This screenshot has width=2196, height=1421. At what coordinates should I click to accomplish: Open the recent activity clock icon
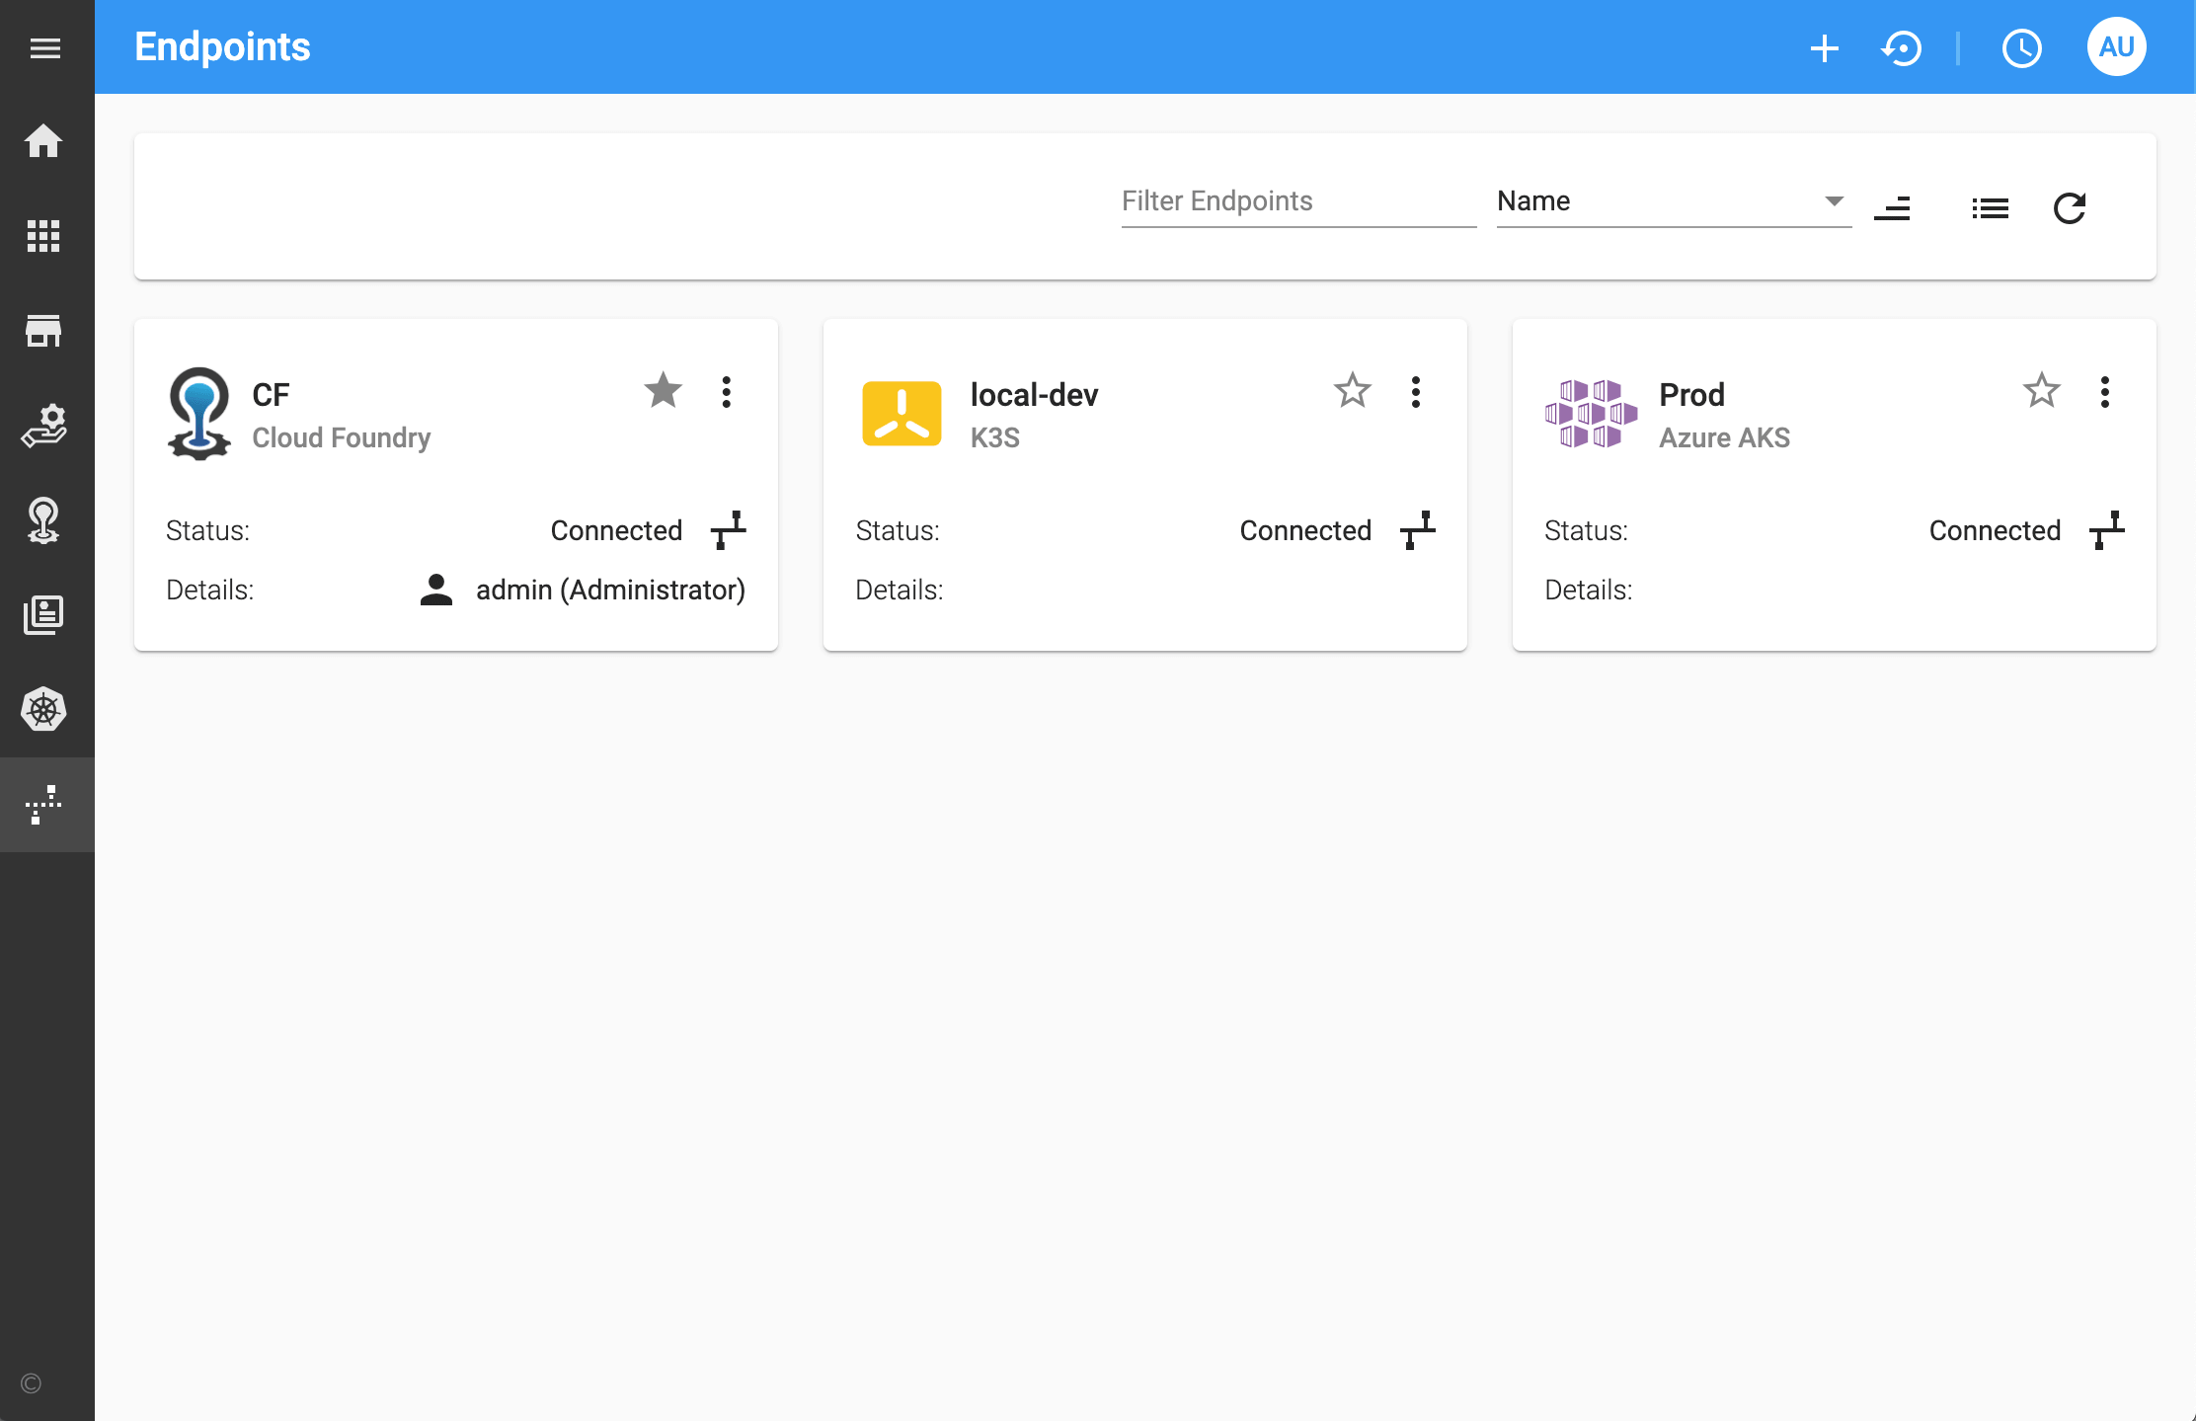tap(2021, 47)
